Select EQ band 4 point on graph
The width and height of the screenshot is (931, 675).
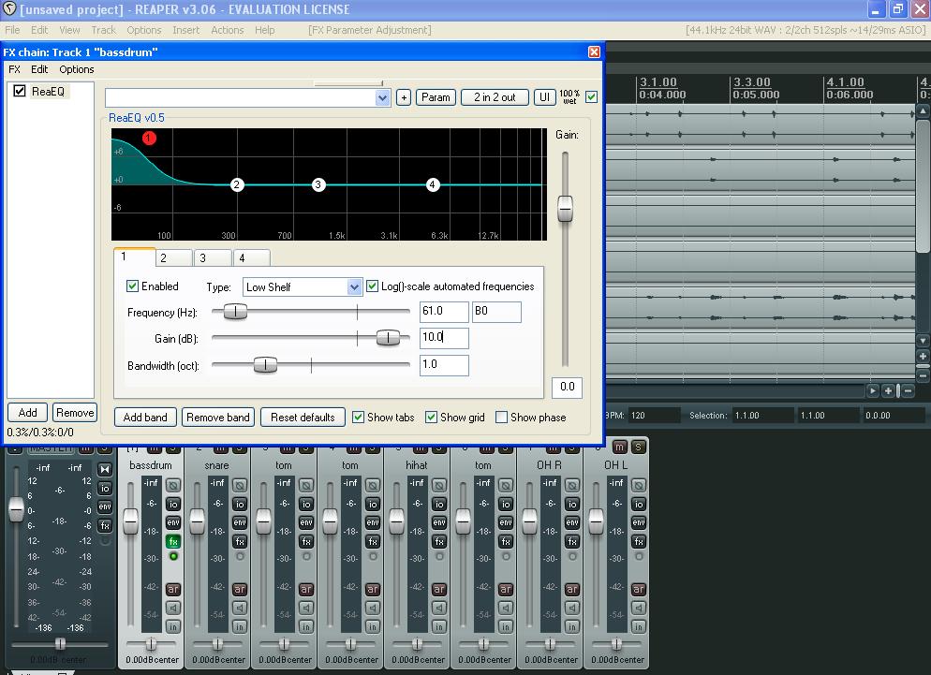(x=433, y=184)
